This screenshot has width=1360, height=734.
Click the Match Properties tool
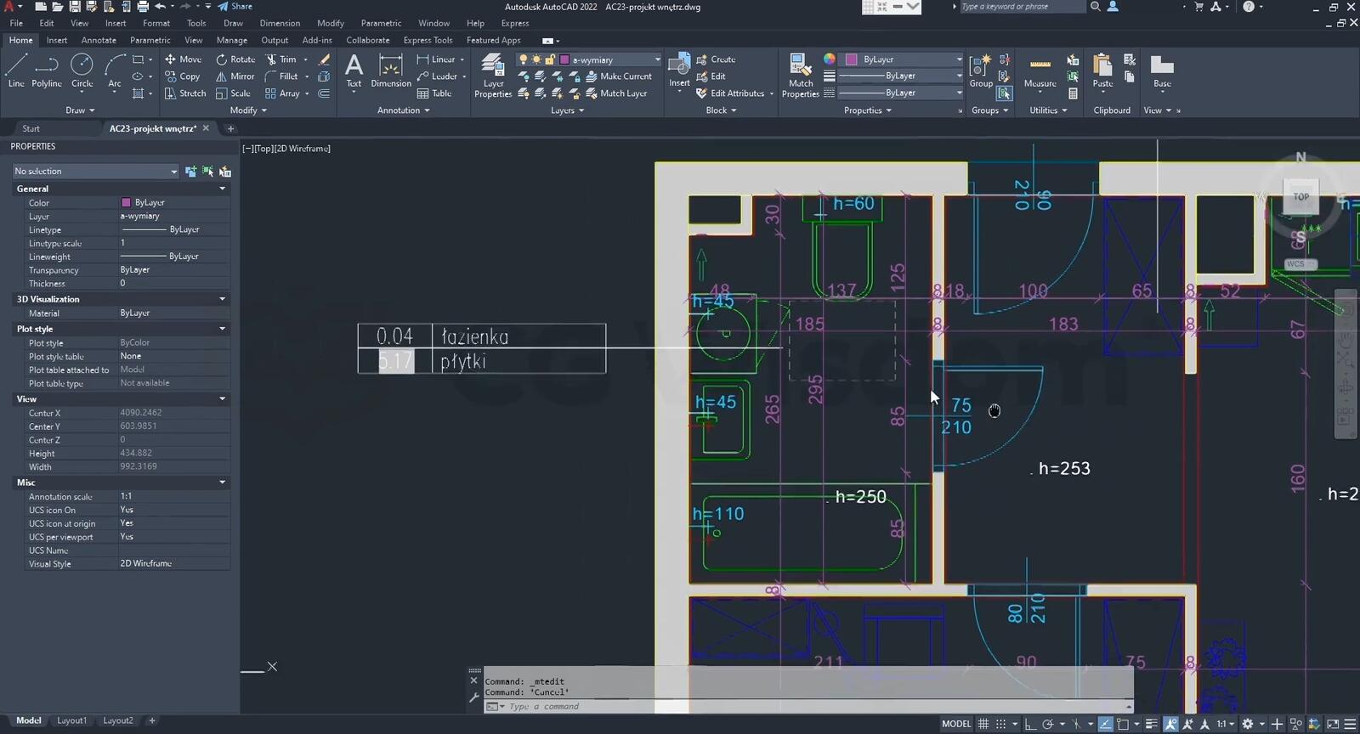(x=800, y=74)
